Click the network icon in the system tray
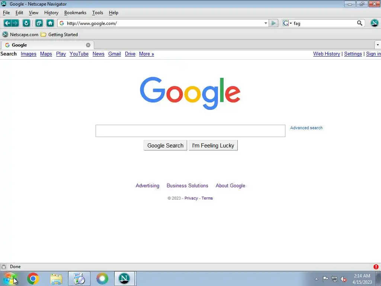This screenshot has height=286, width=381. point(334,279)
